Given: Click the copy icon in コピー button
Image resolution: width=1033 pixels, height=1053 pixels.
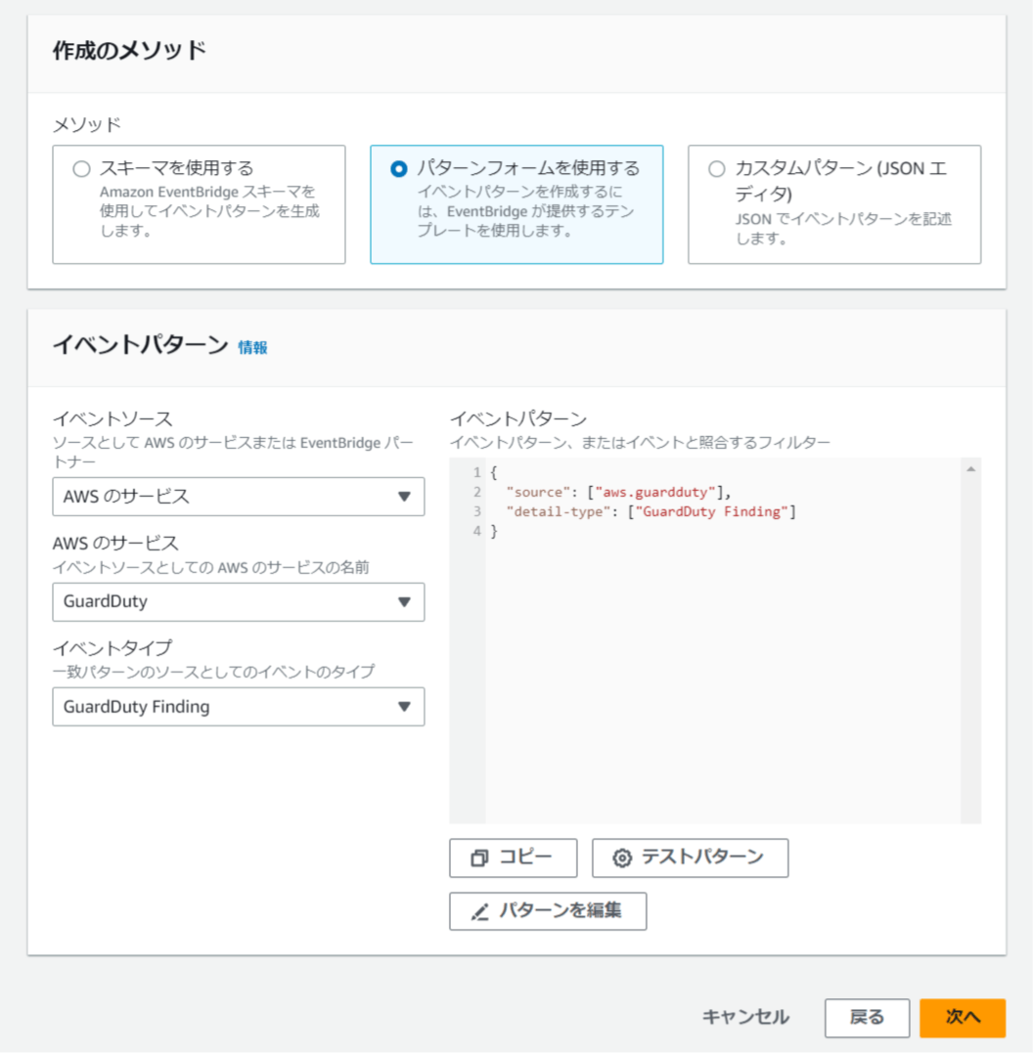Looking at the screenshot, I should [x=479, y=857].
